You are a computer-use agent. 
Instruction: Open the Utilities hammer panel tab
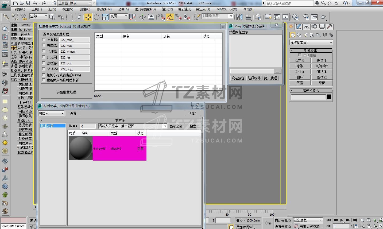[x=330, y=26]
